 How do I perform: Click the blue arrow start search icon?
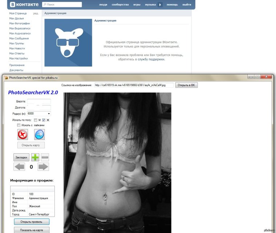pos(40,134)
